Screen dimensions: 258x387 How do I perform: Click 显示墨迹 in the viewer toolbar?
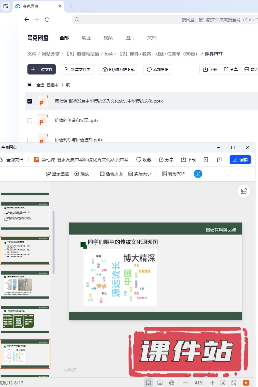57,174
